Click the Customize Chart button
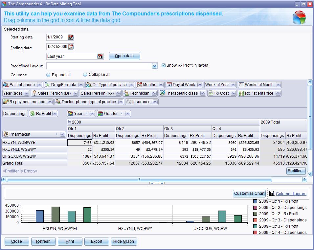The width and height of the screenshot is (314, 250). click(x=249, y=193)
